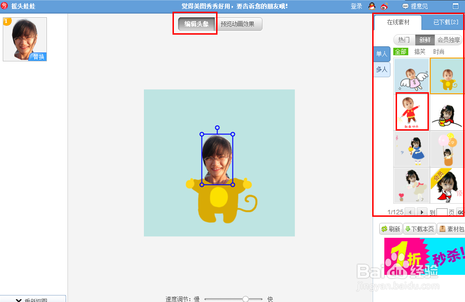
Task: Click the 1折 秒杀 advertisement banner
Action: (x=424, y=256)
